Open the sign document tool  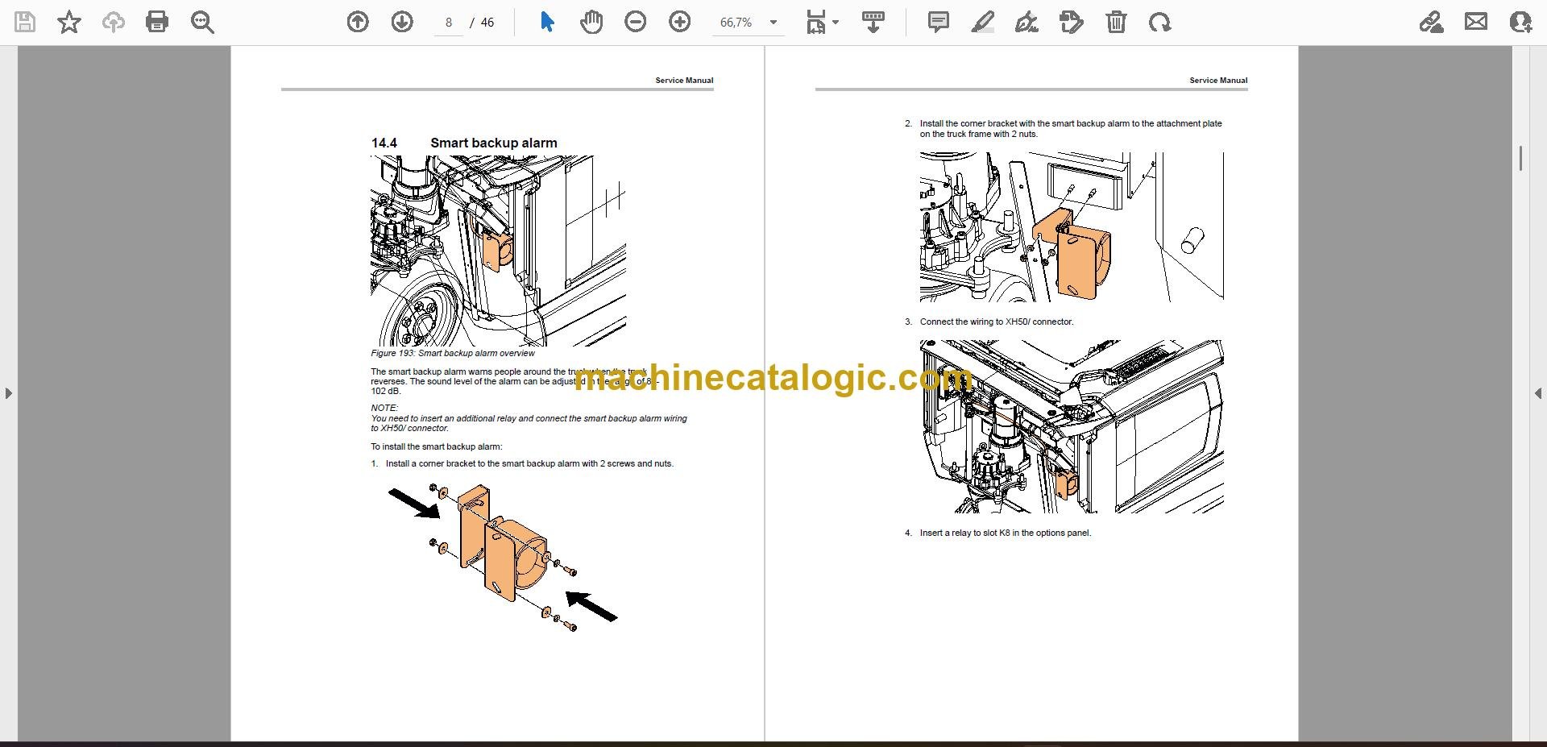tap(1026, 22)
